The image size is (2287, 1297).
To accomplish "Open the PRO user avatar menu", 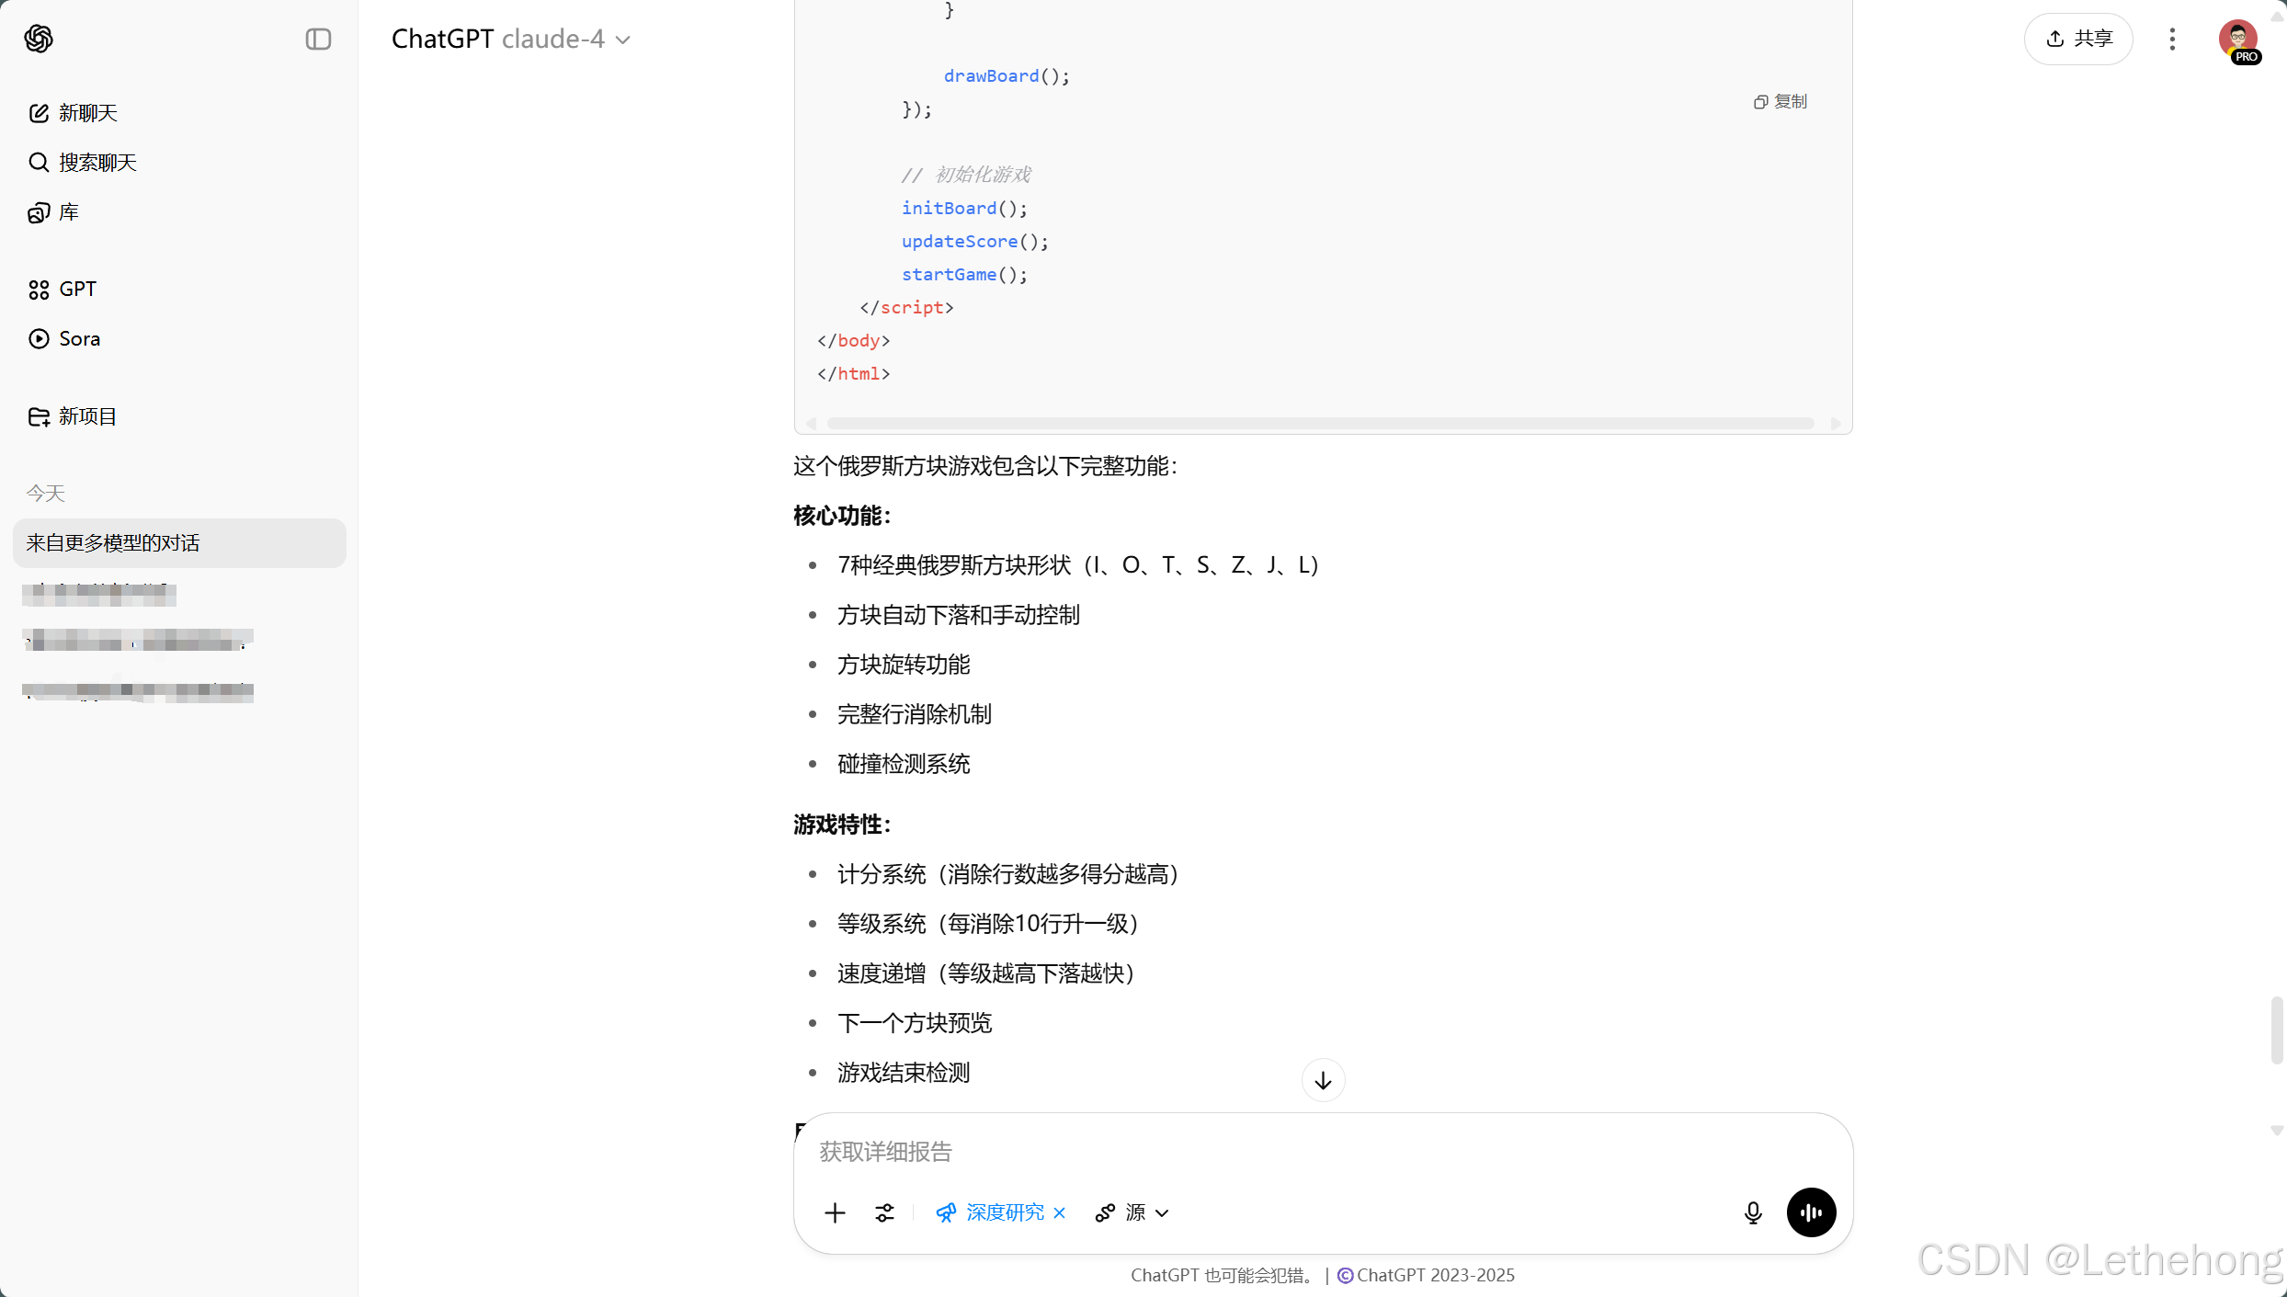I will (x=2238, y=40).
